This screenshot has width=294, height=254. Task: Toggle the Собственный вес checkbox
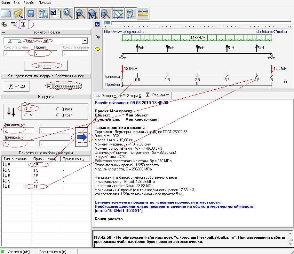[49, 86]
